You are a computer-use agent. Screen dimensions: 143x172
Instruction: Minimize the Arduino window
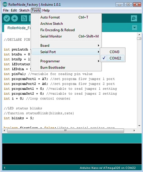click(x=120, y=4)
